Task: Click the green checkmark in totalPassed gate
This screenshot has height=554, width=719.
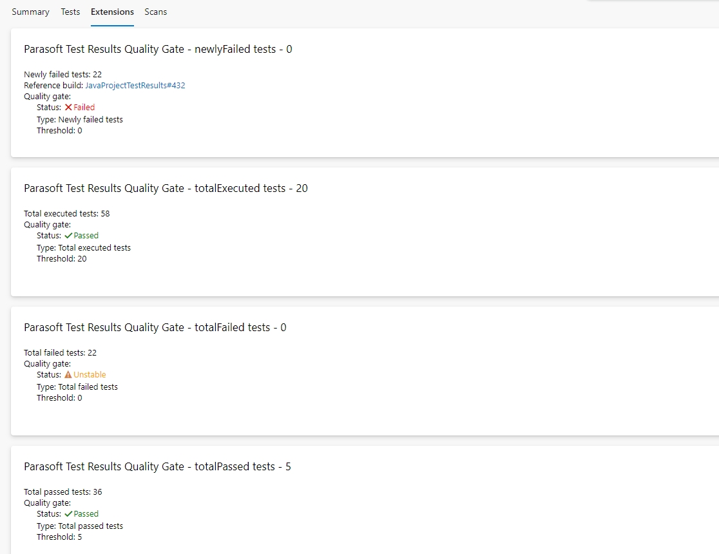Action: [68, 514]
